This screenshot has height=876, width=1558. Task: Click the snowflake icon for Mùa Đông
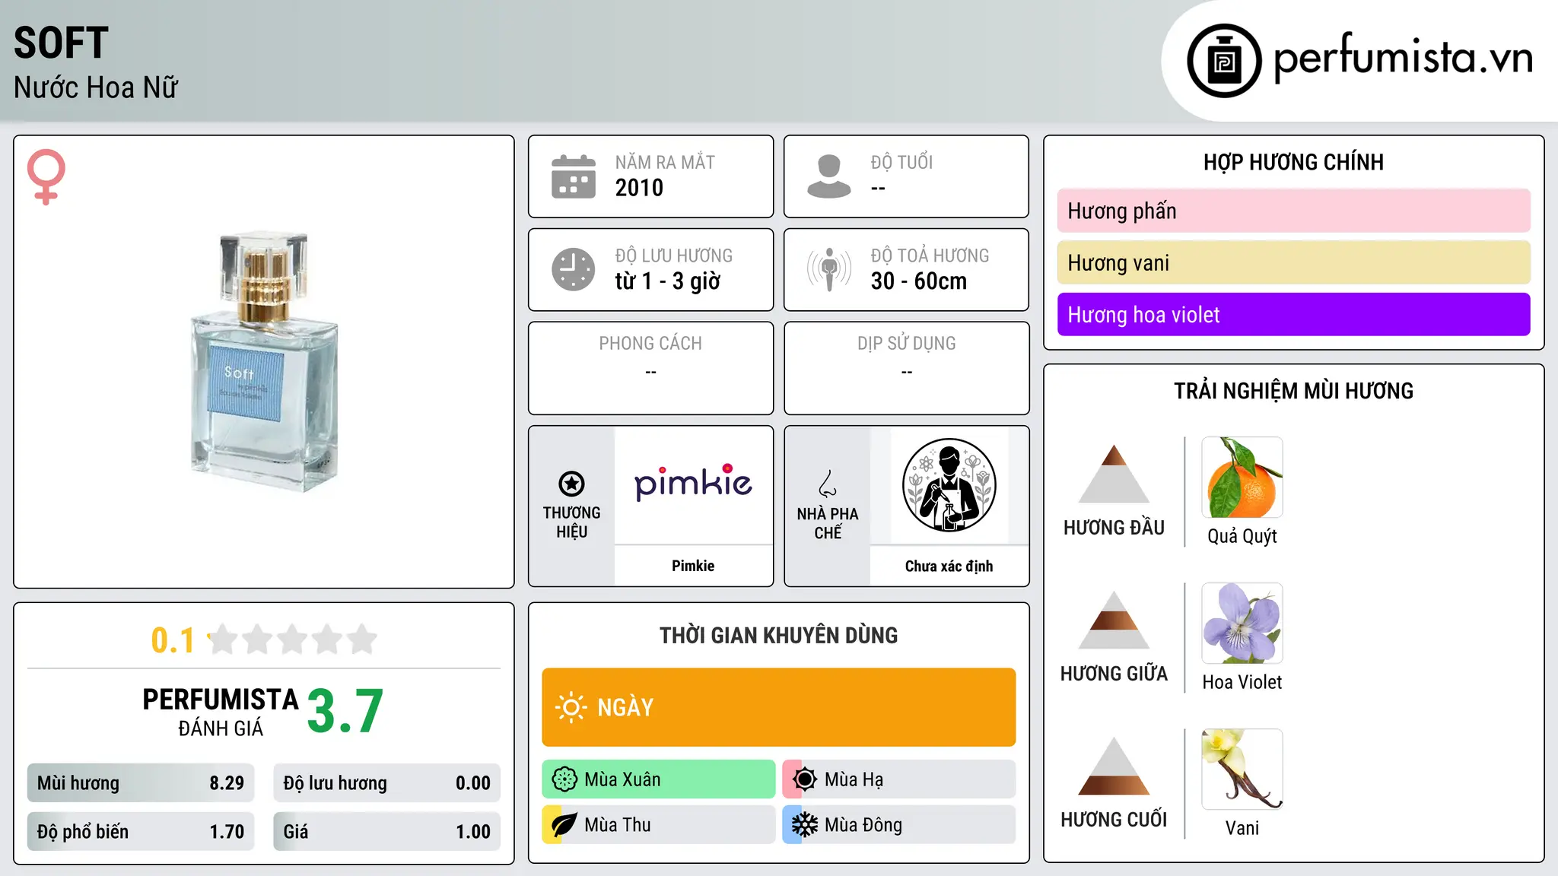tap(805, 825)
